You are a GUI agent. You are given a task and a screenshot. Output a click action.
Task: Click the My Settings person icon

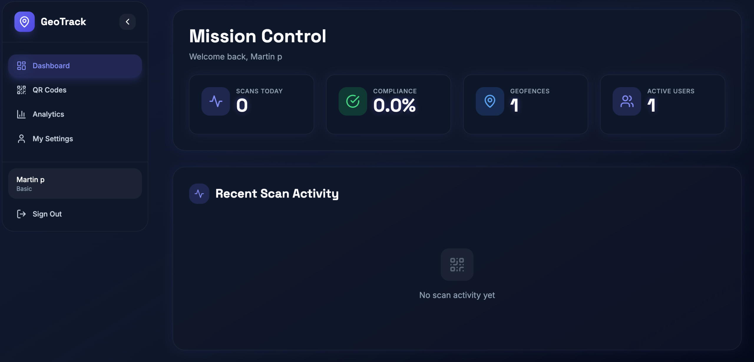[21, 139]
